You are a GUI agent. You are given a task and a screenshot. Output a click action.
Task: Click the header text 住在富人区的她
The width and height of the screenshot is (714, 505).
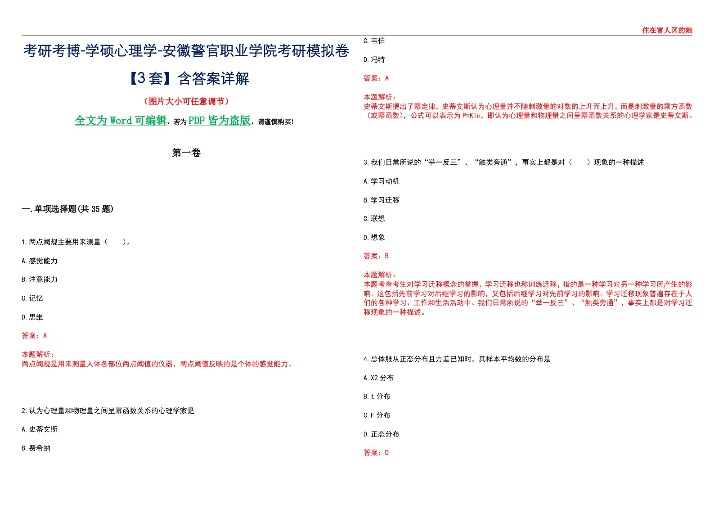tap(667, 30)
